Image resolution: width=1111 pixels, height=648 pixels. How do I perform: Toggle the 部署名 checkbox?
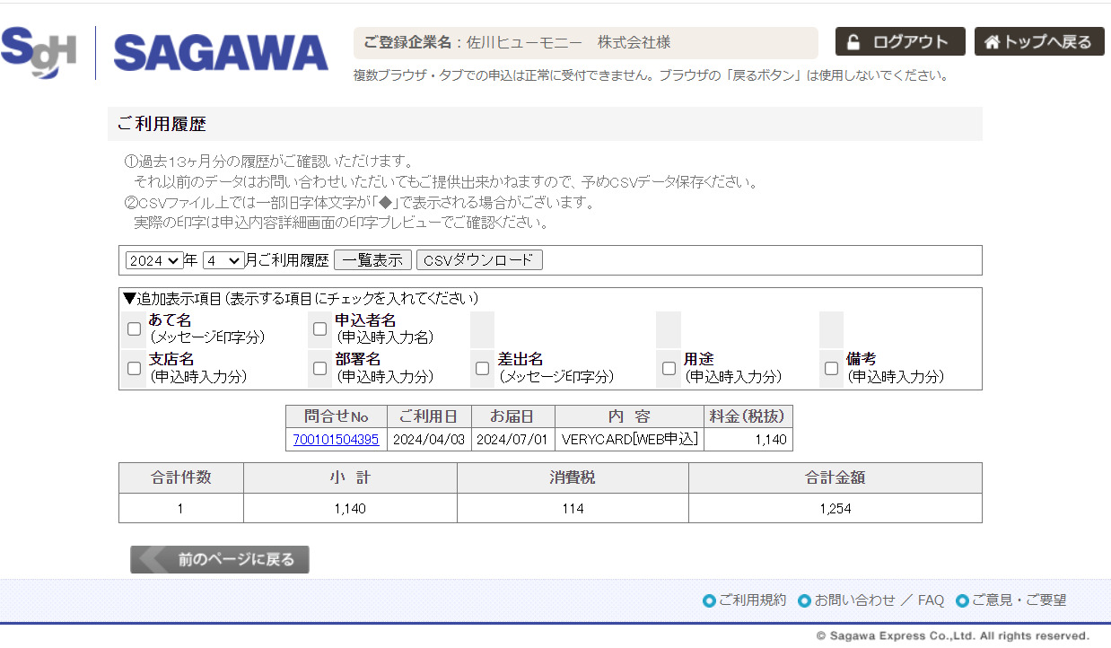click(320, 368)
